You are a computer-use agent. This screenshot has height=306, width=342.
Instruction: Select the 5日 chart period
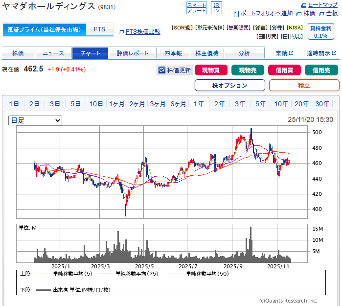75,104
